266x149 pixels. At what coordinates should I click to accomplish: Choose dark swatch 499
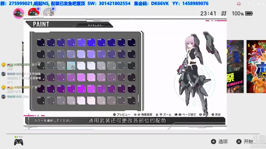pos(131,101)
